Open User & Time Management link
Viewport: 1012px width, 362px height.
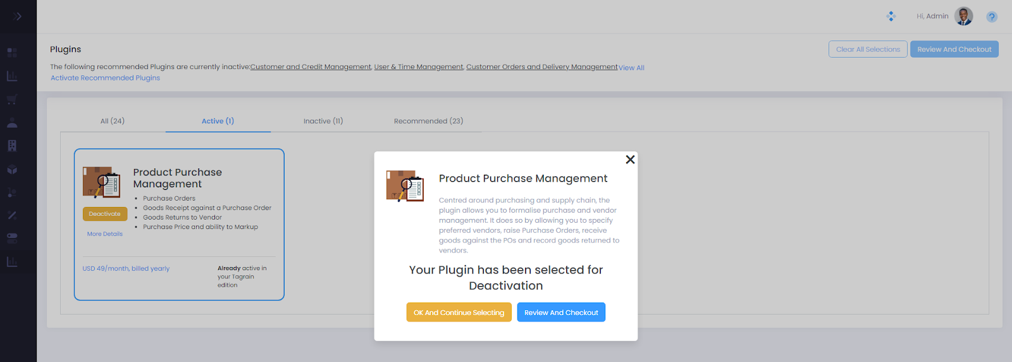[x=419, y=66]
